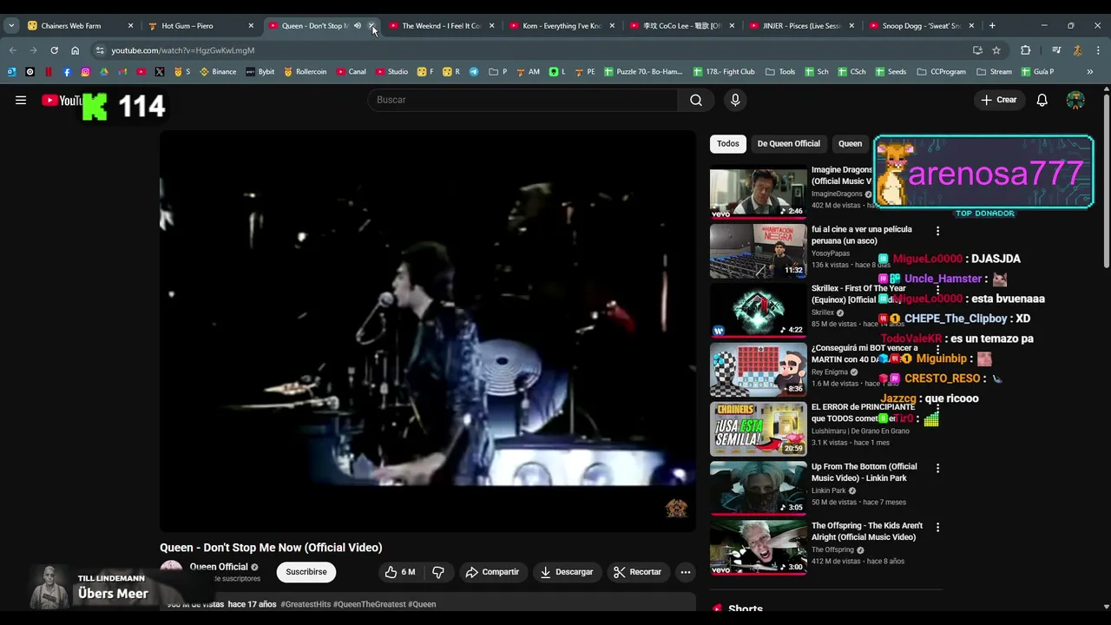Open the Tools bookmark folder
The image size is (1111, 625).
[x=780, y=72]
